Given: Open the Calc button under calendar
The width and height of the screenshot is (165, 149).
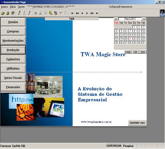Looking at the screenshot, I should 135,52.
